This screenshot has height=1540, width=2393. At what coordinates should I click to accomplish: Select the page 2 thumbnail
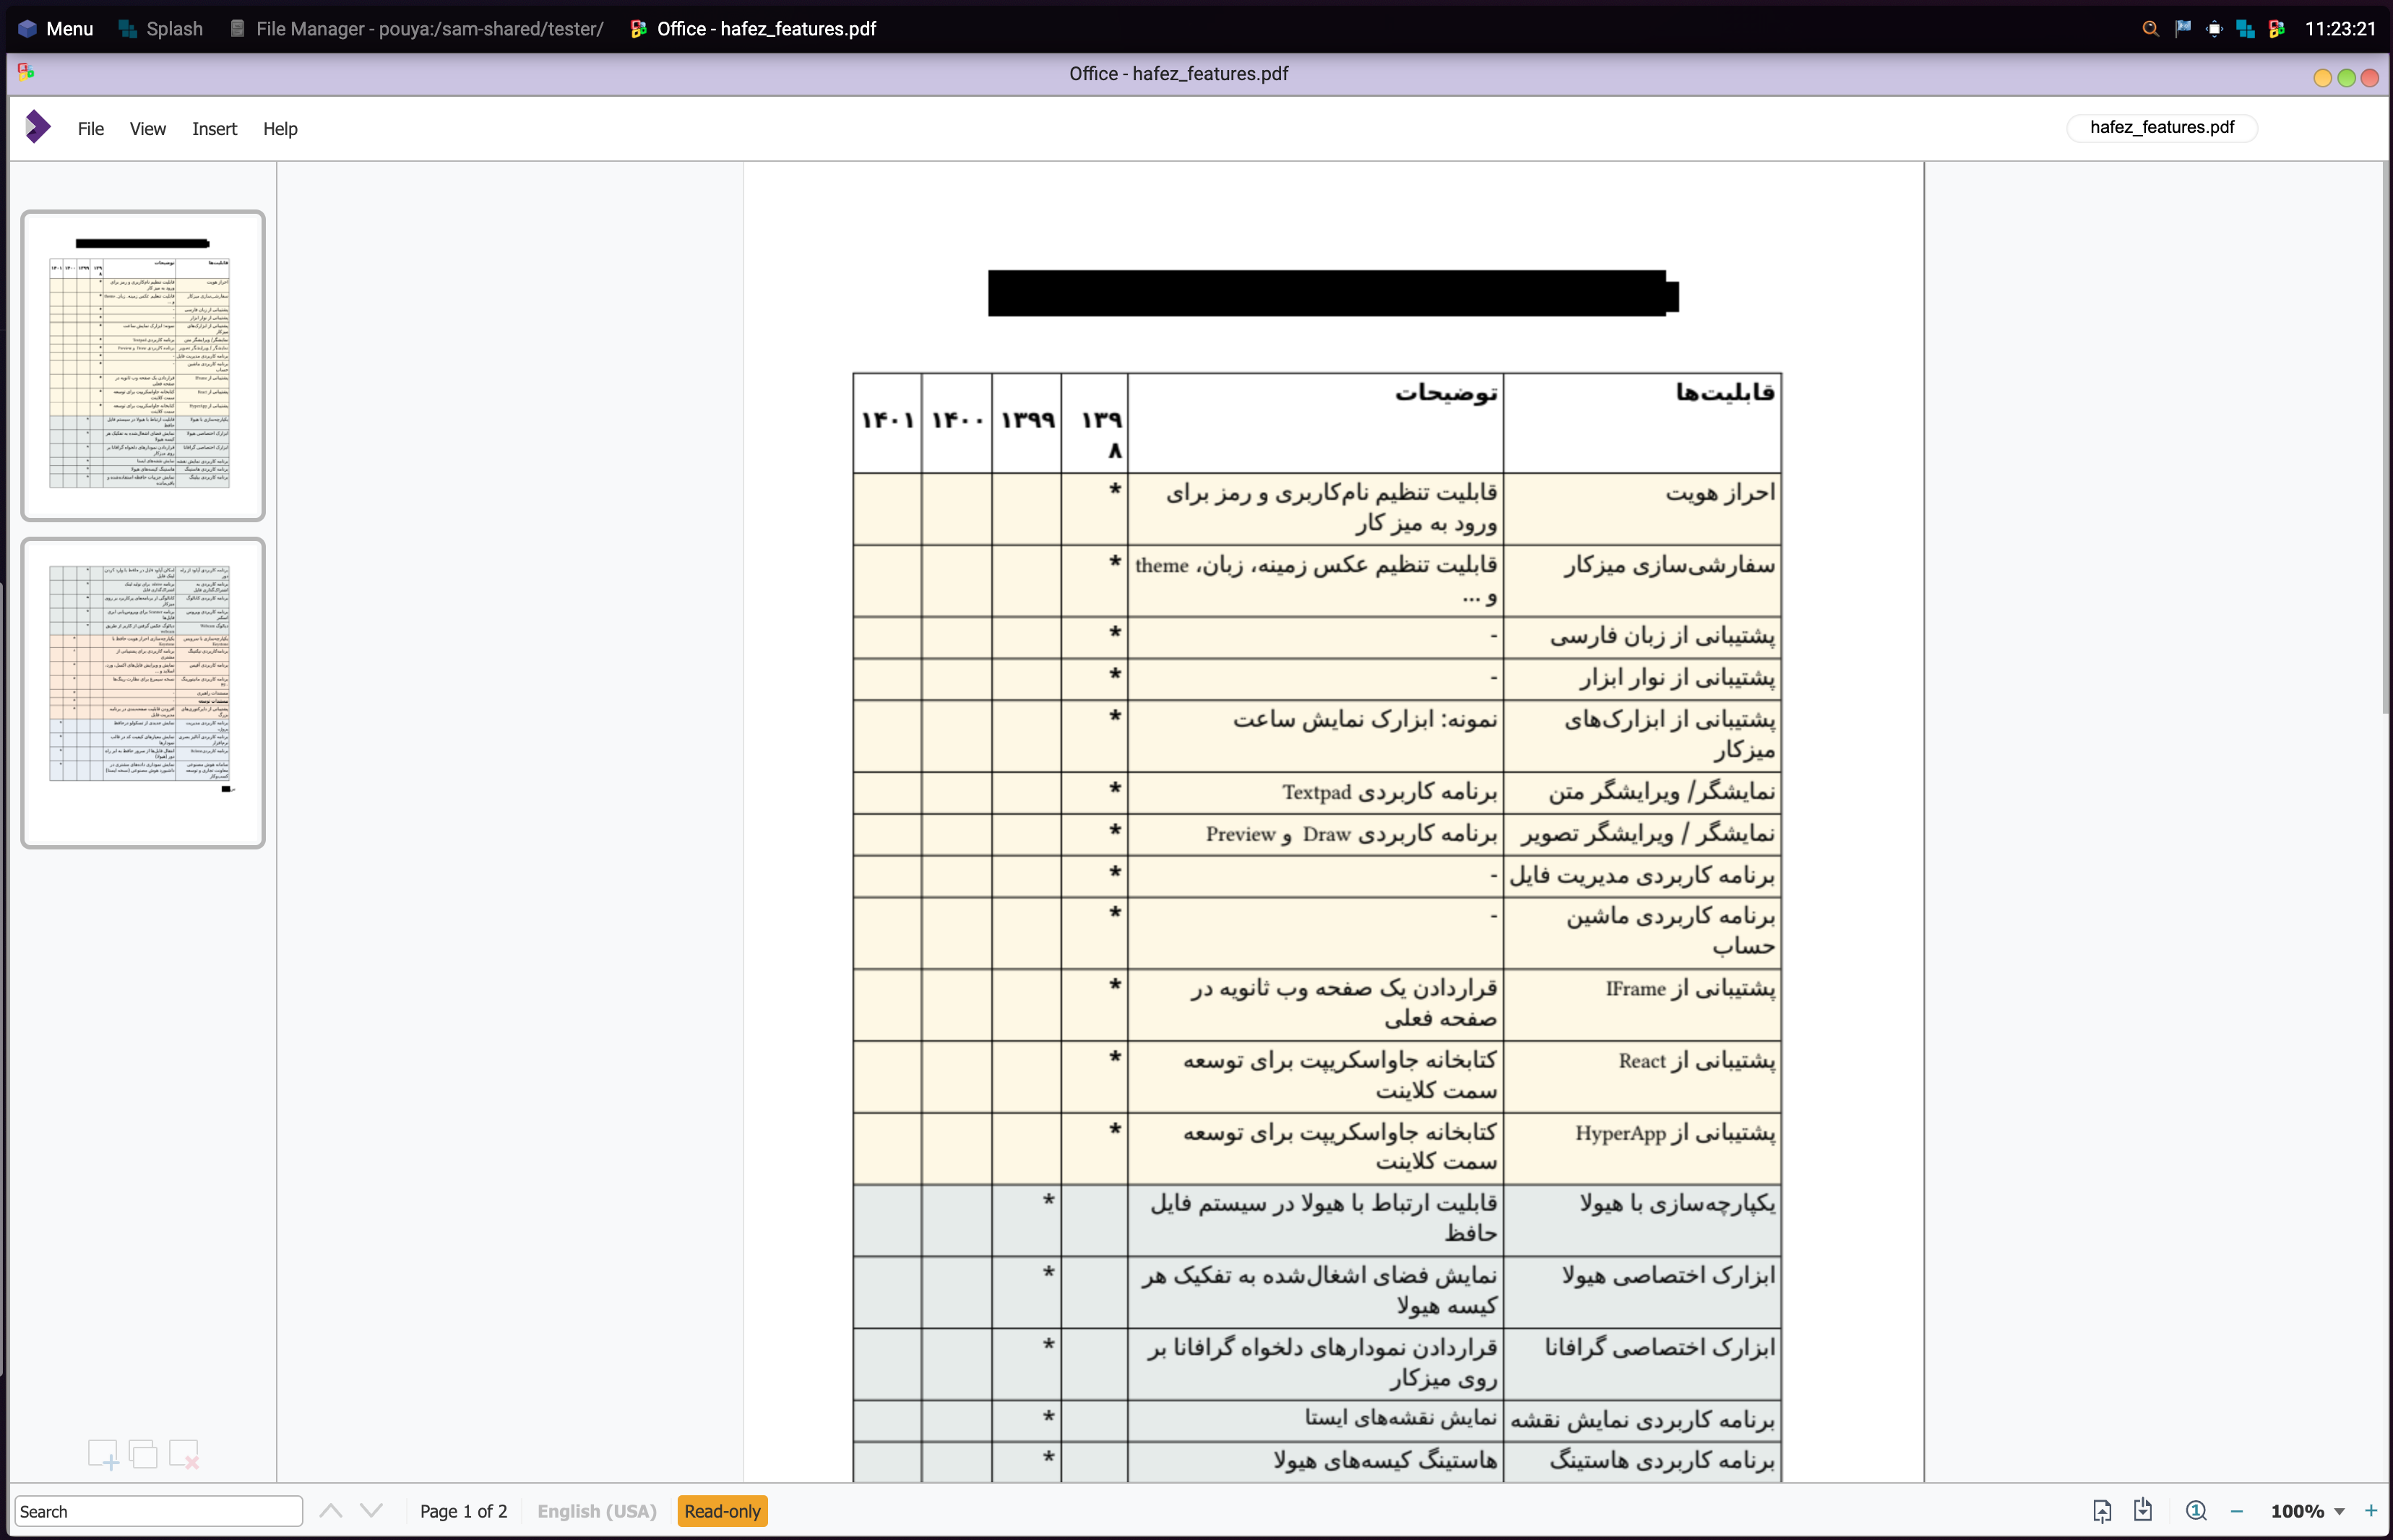click(143, 692)
